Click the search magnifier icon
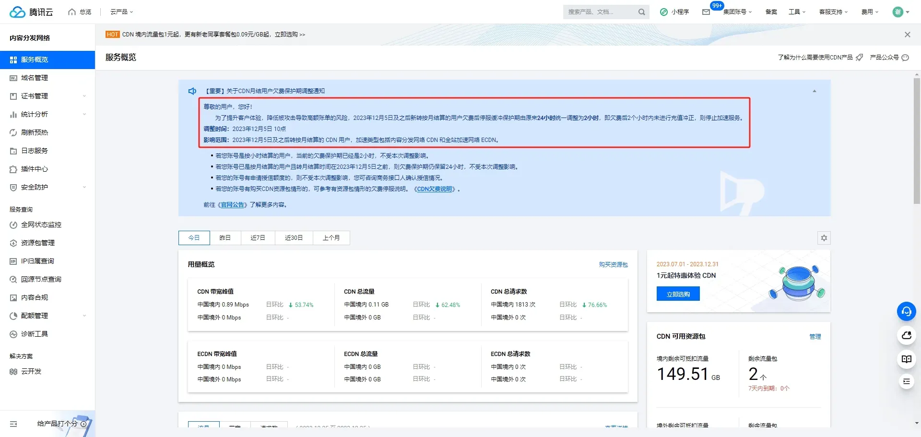This screenshot has height=437, width=921. 641,12
